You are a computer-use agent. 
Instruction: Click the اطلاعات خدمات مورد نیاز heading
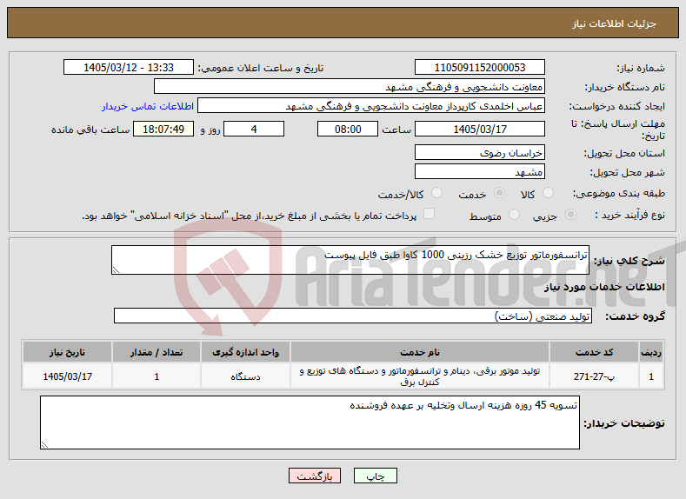[604, 287]
